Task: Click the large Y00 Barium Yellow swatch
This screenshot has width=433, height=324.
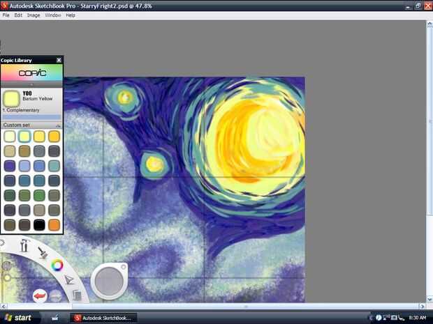Action: (11, 99)
